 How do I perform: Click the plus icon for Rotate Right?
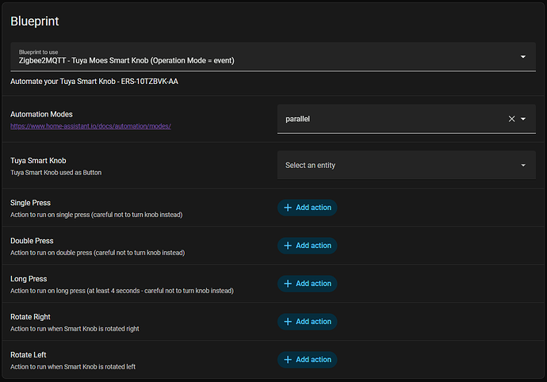pyautogui.click(x=288, y=322)
